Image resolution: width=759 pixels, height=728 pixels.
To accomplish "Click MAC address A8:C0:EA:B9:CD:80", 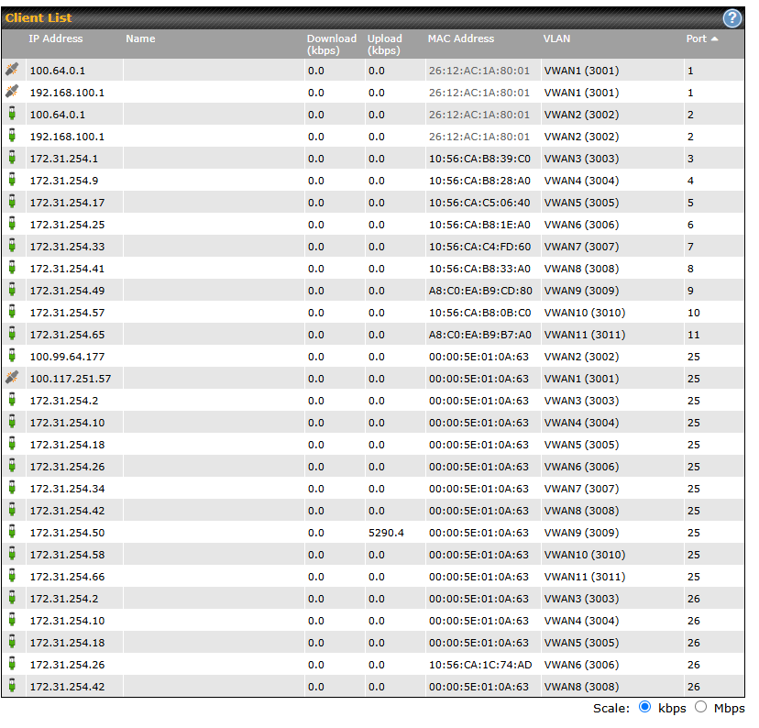I will (480, 291).
